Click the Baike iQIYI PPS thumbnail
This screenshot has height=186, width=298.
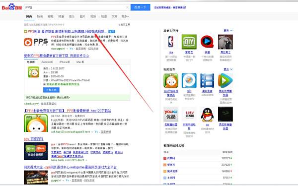point(36,151)
